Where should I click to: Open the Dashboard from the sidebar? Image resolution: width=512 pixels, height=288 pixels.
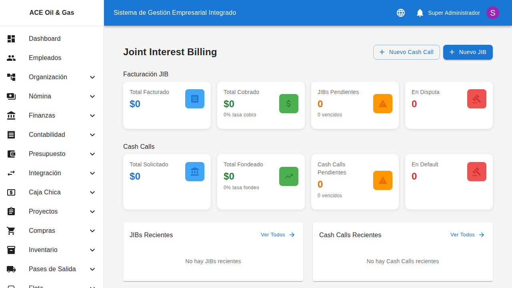(44, 38)
